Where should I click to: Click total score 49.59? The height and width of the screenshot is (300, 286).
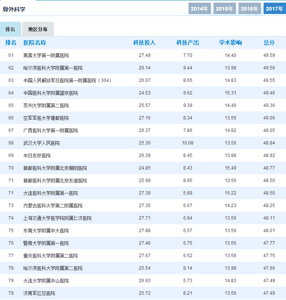(269, 55)
